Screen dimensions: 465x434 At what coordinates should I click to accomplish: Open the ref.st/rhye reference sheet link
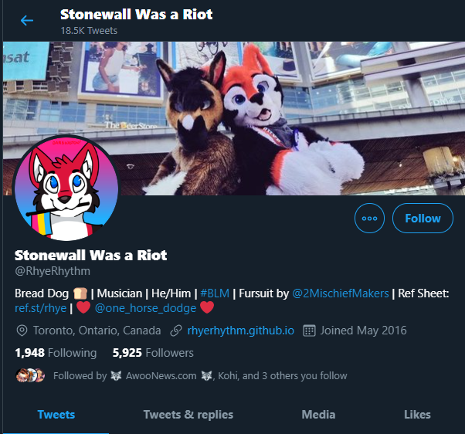point(41,308)
